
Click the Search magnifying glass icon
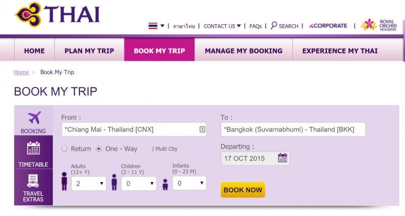point(274,26)
